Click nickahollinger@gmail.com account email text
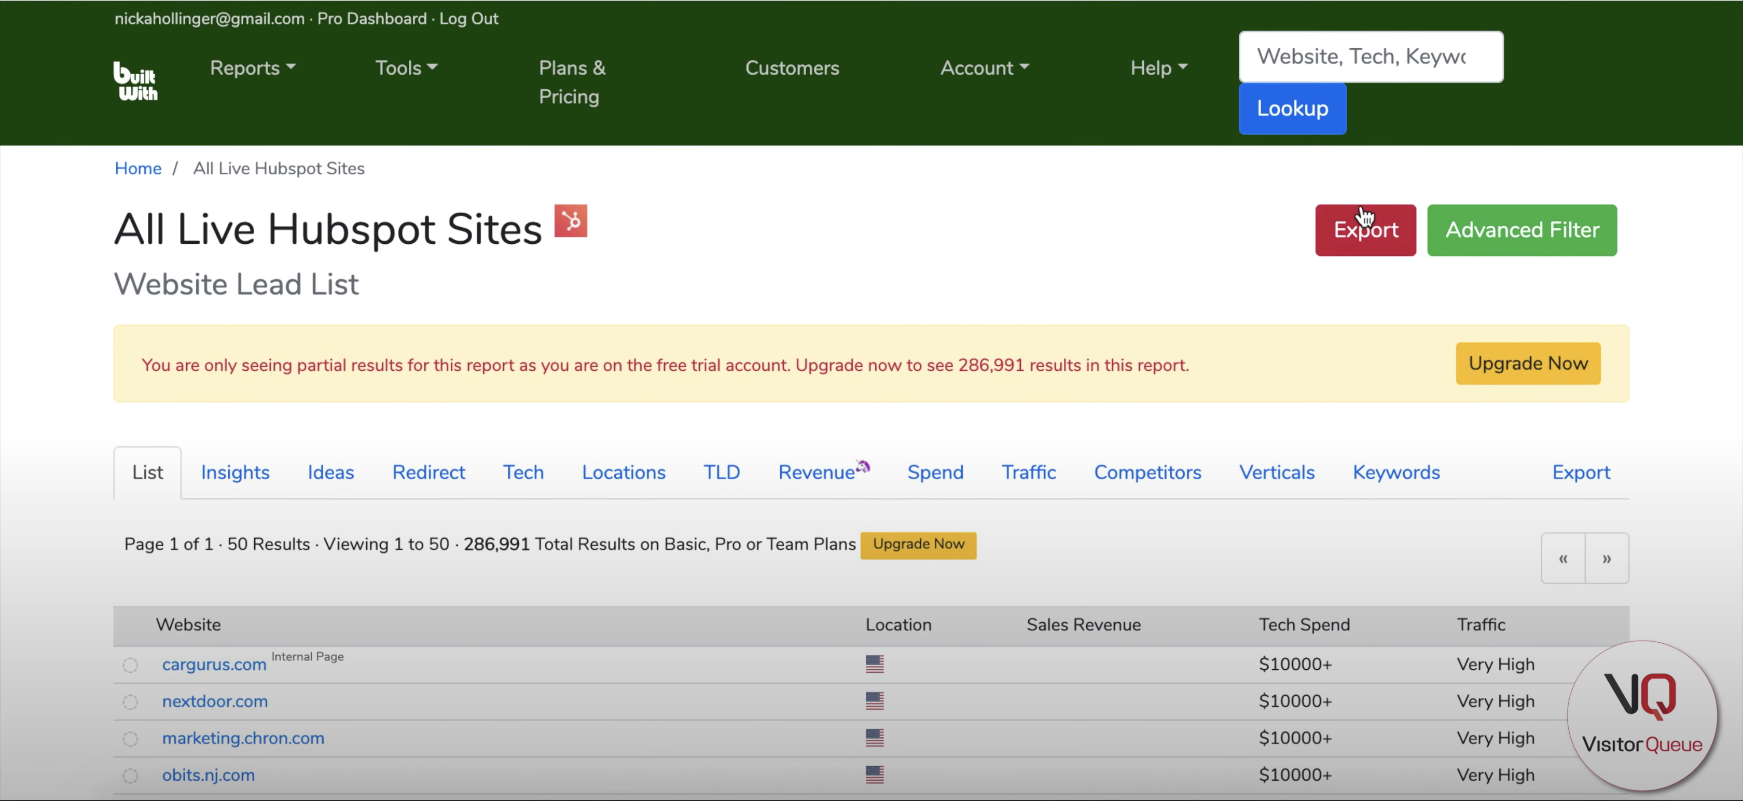The width and height of the screenshot is (1743, 801). pyautogui.click(x=209, y=18)
